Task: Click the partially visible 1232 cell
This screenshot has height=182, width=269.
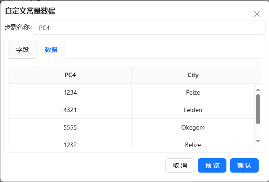Action: [x=70, y=143]
